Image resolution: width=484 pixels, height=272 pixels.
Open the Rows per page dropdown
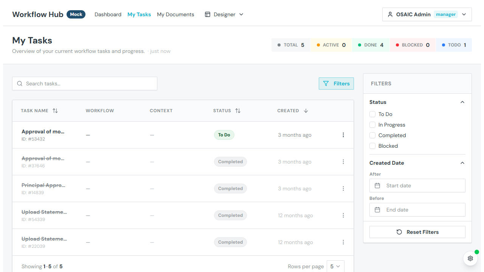335,266
